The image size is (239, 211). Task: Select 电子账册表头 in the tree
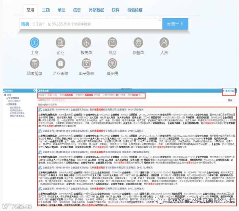tap(16, 110)
